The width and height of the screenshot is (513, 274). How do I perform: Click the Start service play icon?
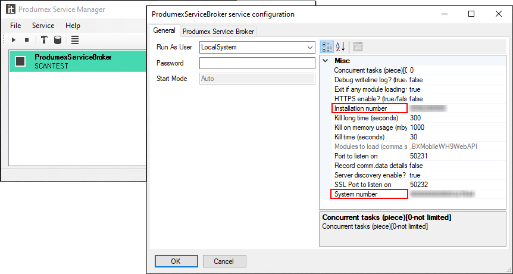13,40
